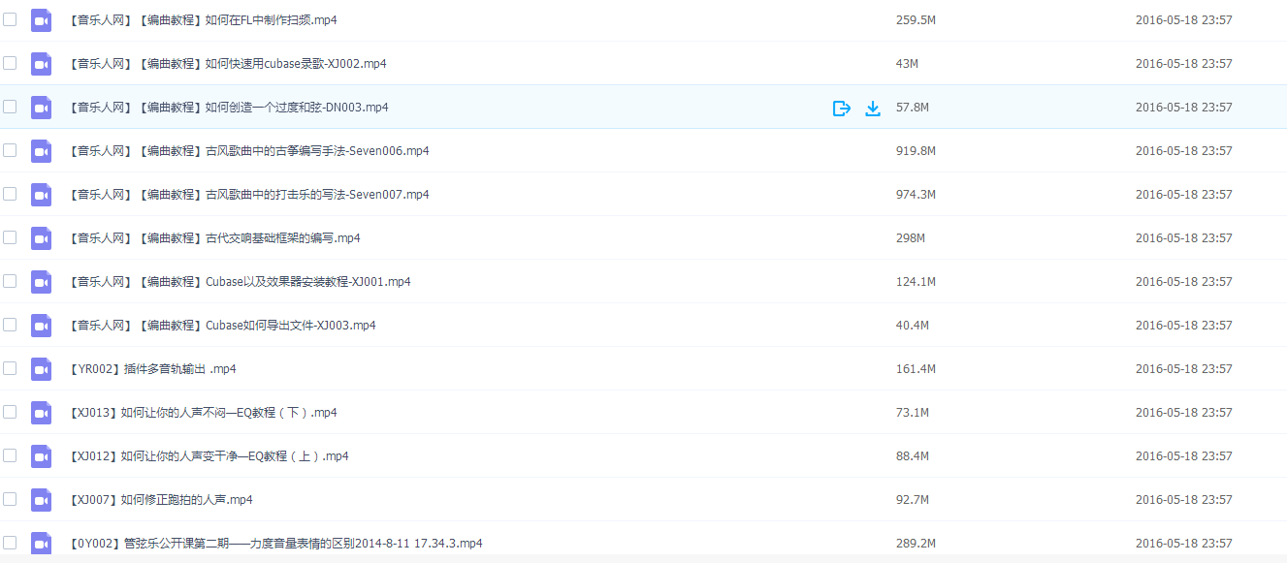Select the checkbox for 打击乐的写法-Seven007.mp4
This screenshot has width=1287, height=563.
[10, 194]
